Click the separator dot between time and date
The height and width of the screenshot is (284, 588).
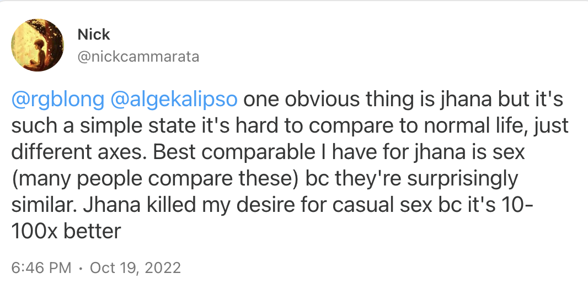[80, 268]
